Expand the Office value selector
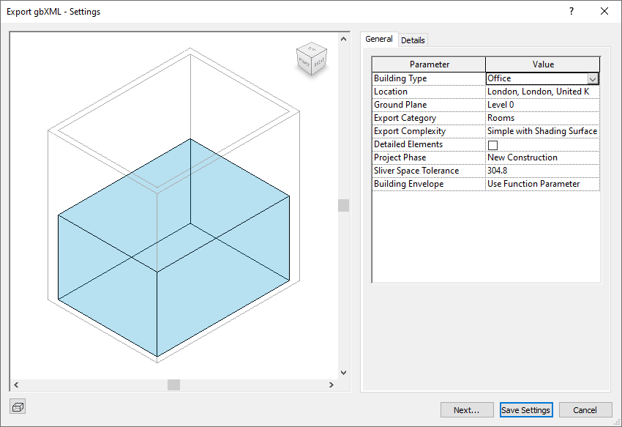 pyautogui.click(x=593, y=78)
